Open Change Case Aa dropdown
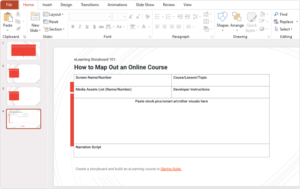Image resolution: width=300 pixels, height=189 pixels. 120,27
